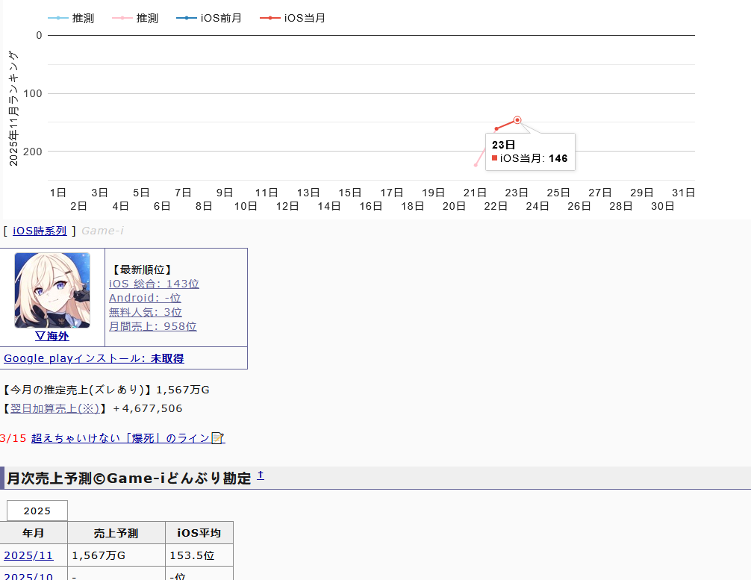Open Android: -位 ranking link
This screenshot has width=751, height=580.
[145, 298]
